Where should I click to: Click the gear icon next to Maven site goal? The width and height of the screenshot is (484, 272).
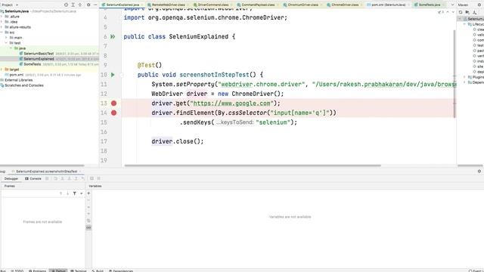(x=475, y=66)
